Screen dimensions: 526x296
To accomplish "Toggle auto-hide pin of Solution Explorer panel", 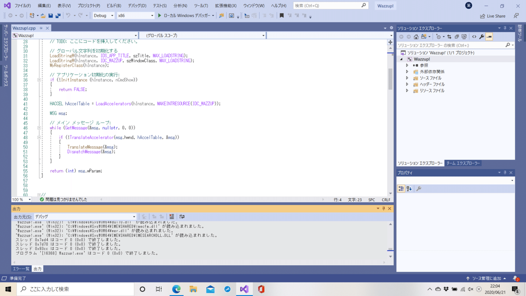I will pyautogui.click(x=505, y=28).
